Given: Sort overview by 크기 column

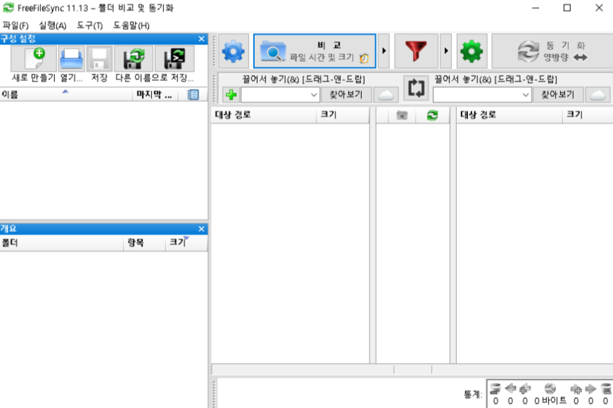Looking at the screenshot, I should pyautogui.click(x=187, y=243).
